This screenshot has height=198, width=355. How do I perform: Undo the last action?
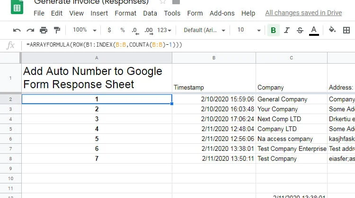point(17,30)
